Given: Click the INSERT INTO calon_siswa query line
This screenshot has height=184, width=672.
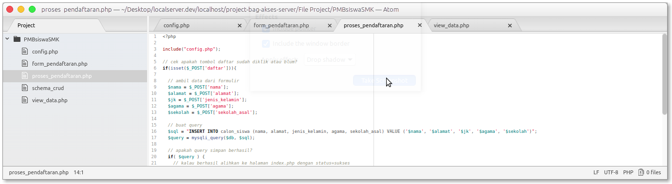Looking at the screenshot, I should point(352,131).
